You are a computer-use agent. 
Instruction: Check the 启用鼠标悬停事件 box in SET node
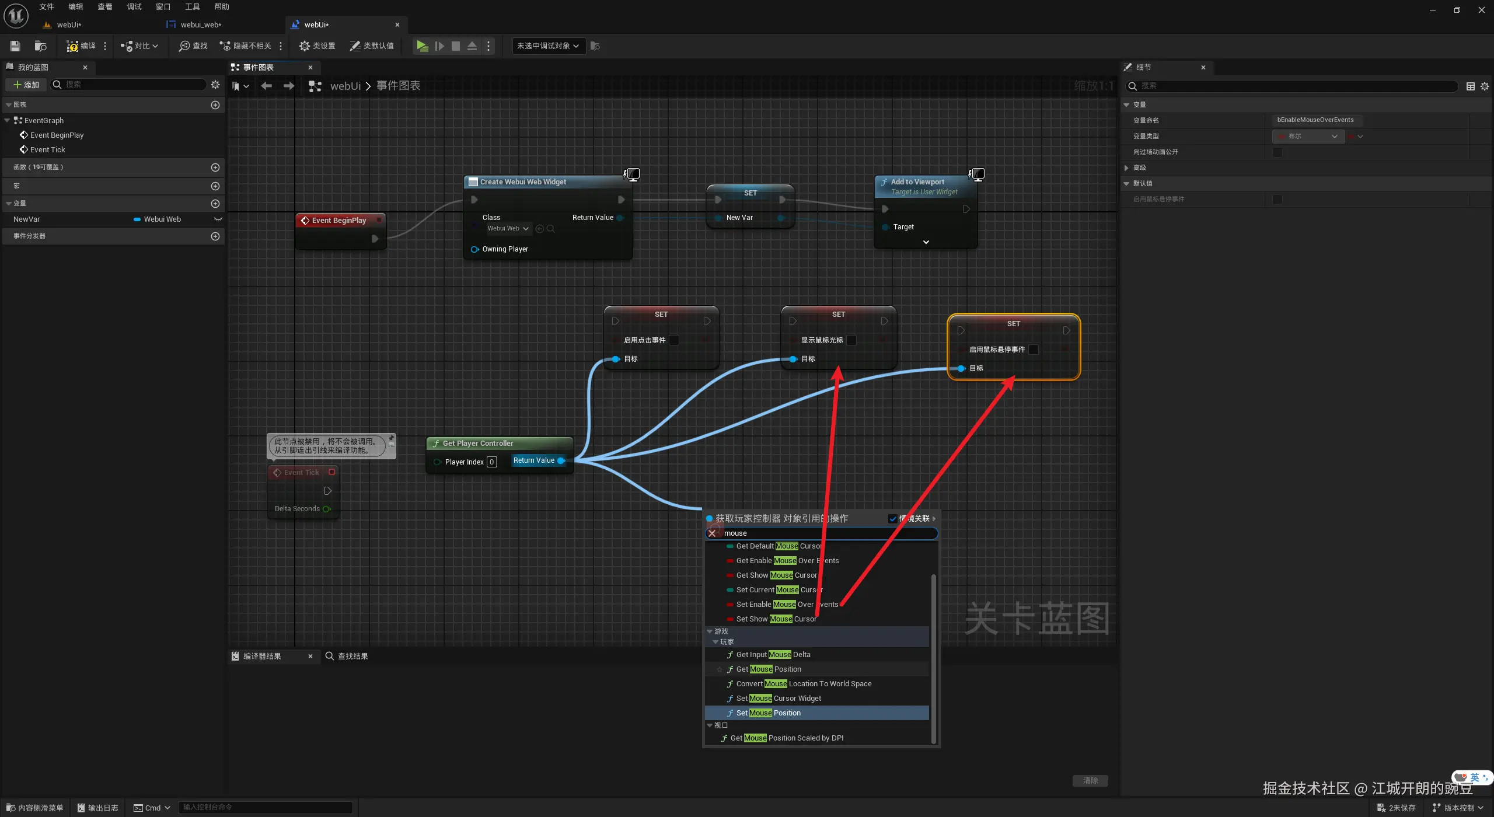[1034, 350]
